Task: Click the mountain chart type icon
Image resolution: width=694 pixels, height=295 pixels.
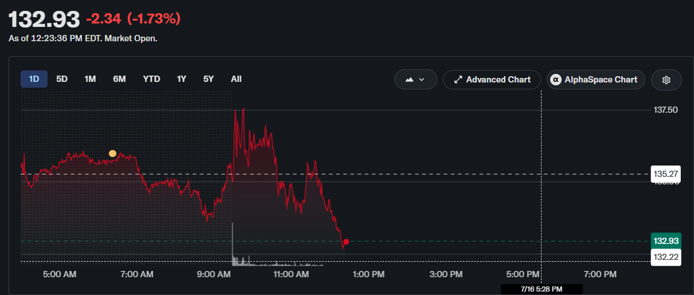Action: point(409,80)
